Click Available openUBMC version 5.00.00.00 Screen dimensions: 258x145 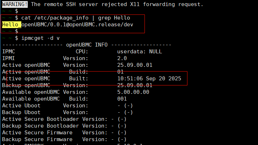(x=133, y=92)
